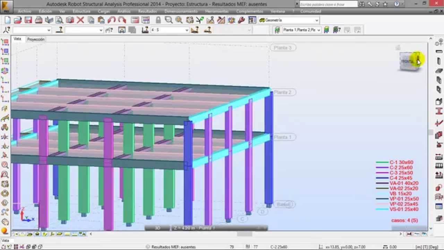This screenshot has width=444, height=250.
Task: Click the binoculars search icon
Action: [362, 4]
